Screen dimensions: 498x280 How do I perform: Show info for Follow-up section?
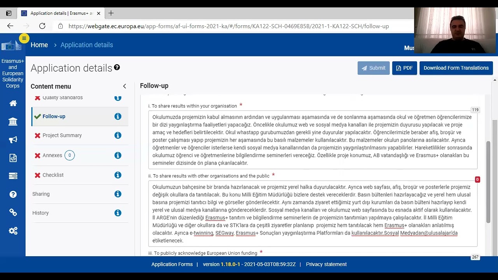click(x=118, y=116)
